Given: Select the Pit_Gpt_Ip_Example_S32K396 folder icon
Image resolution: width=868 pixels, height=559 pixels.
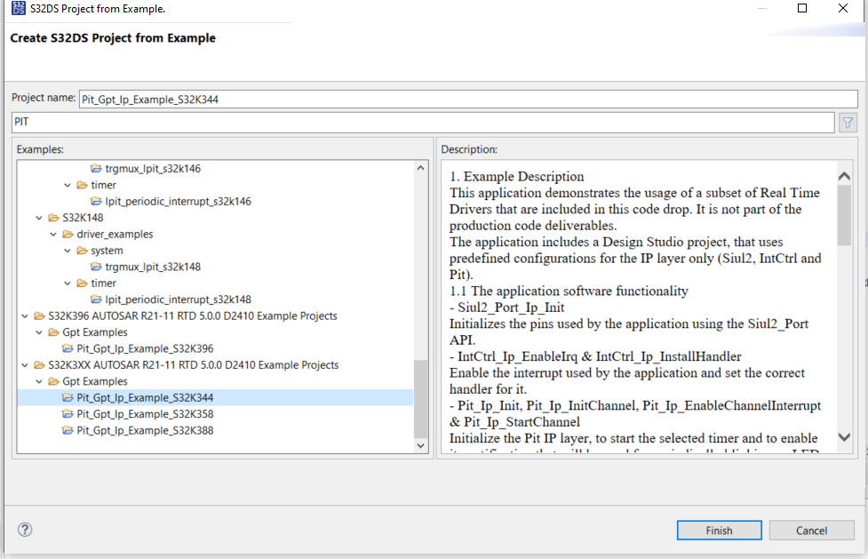Looking at the screenshot, I should tap(68, 347).
